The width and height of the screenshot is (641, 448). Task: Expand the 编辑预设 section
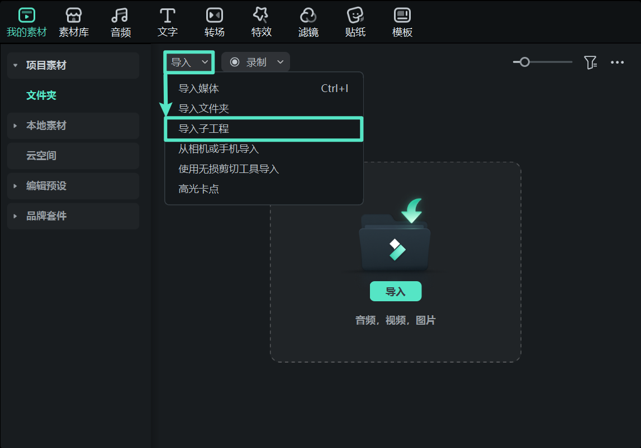16,186
